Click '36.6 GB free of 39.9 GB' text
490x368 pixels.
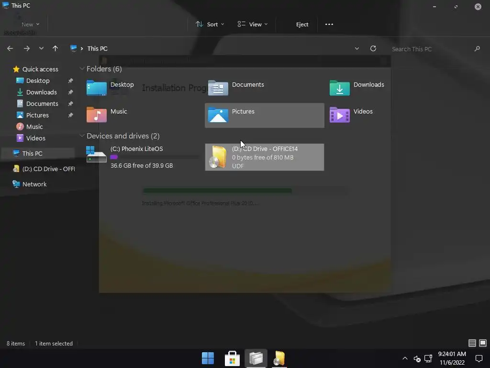click(x=142, y=165)
